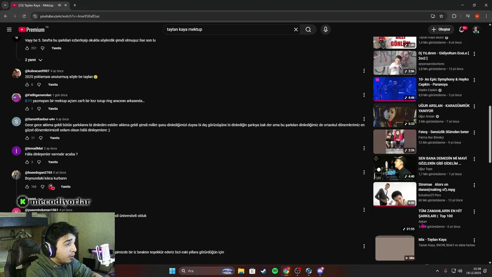The image size is (492, 277).
Task: Click the magnifier search button
Action: click(308, 30)
